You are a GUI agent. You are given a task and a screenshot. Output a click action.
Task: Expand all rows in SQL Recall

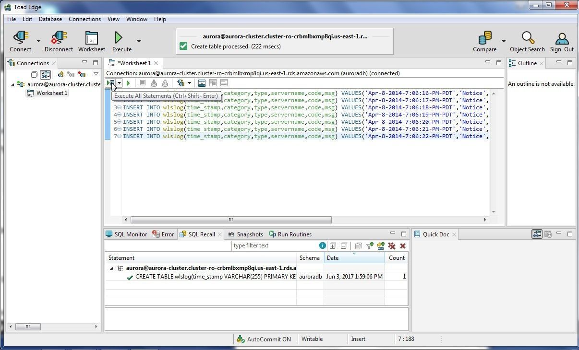click(333, 246)
